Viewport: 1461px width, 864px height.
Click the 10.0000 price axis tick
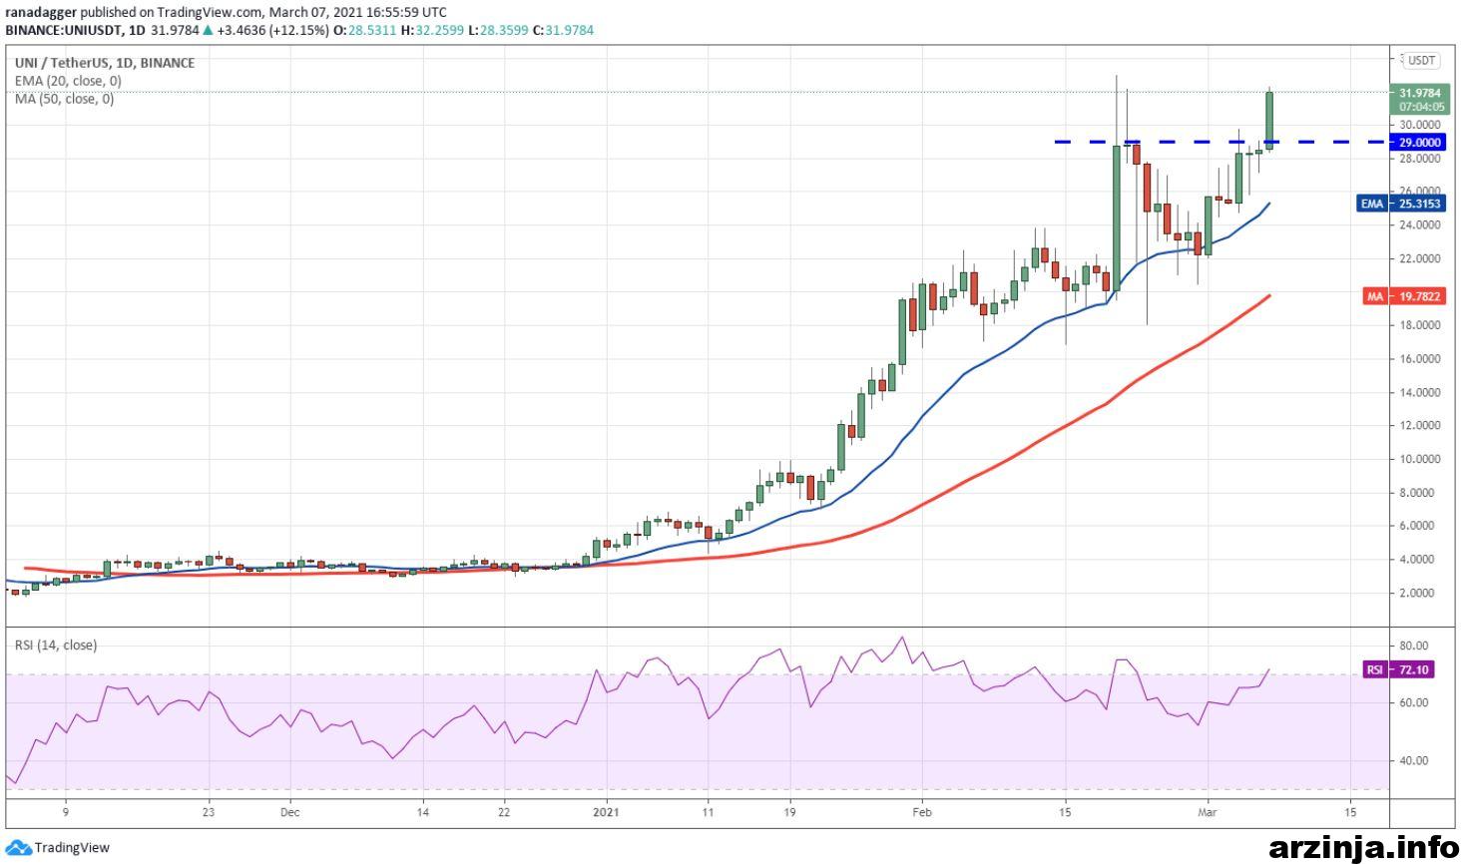(x=1419, y=459)
